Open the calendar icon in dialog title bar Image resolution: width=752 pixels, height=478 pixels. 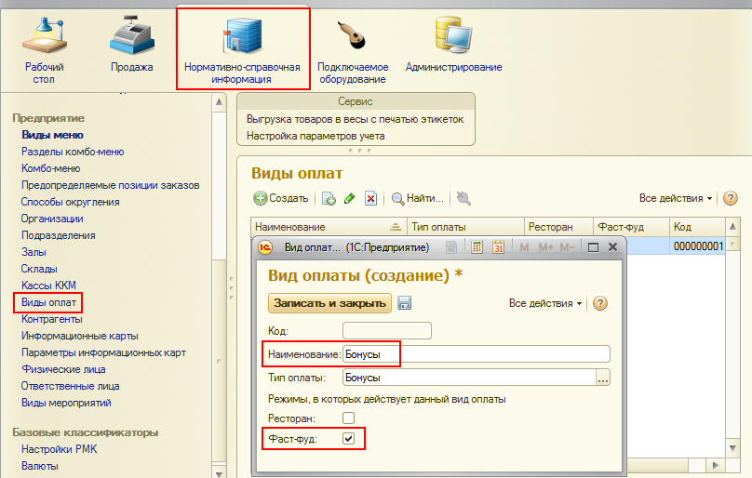pos(498,247)
